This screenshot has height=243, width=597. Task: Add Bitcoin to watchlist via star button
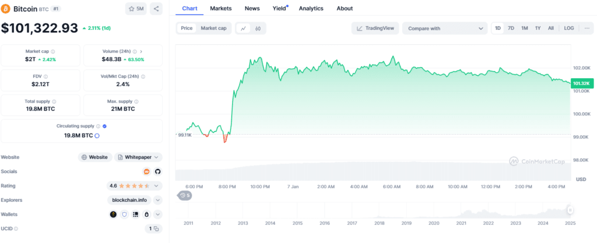[136, 9]
